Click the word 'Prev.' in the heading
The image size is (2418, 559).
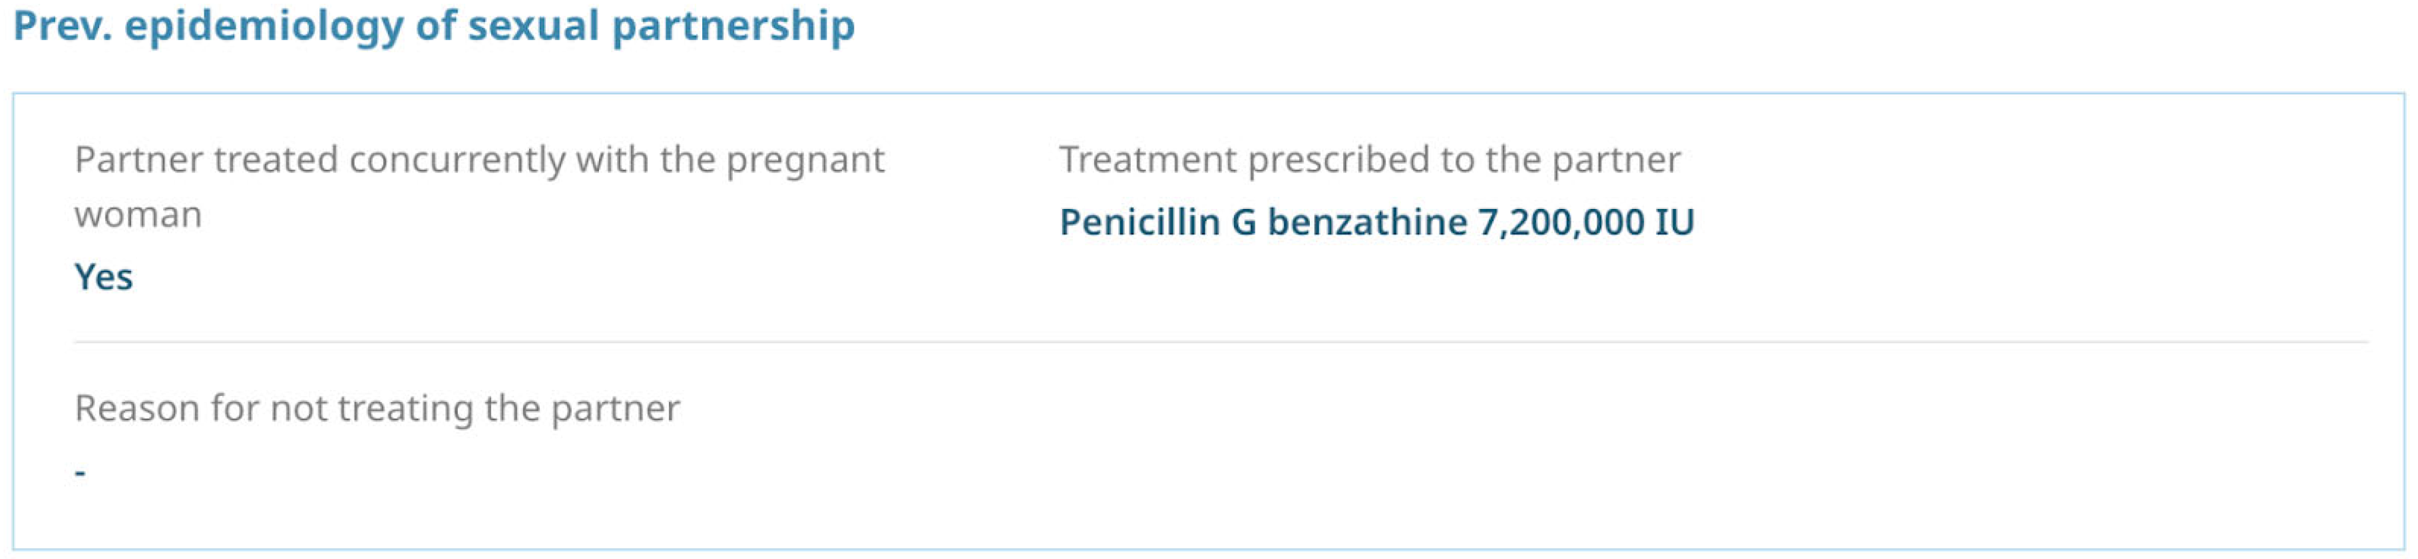62,26
